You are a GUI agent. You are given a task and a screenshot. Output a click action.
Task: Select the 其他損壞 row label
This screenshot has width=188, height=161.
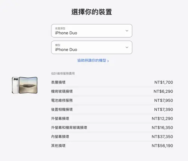(58, 146)
